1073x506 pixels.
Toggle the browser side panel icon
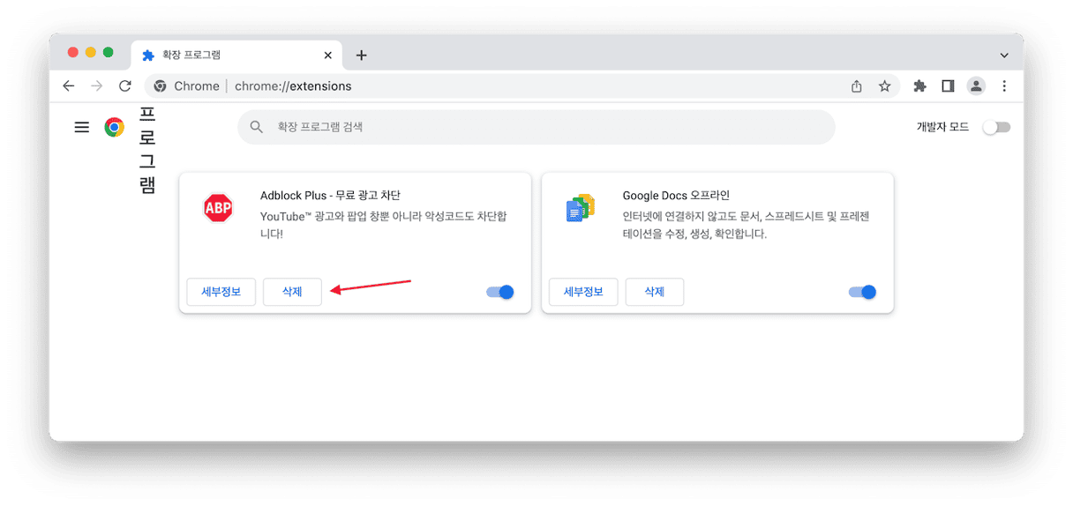948,86
